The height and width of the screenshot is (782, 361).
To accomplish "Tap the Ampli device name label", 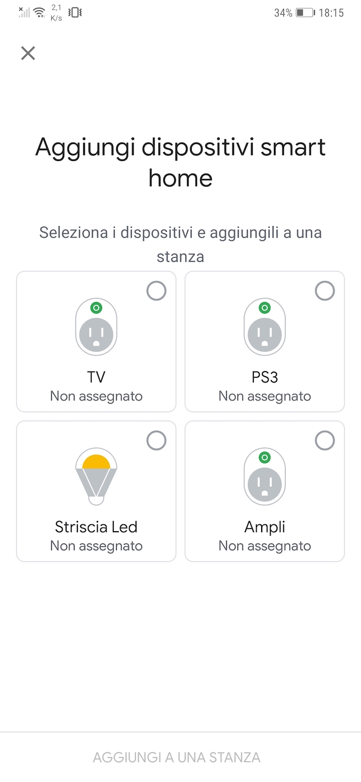I will [265, 527].
